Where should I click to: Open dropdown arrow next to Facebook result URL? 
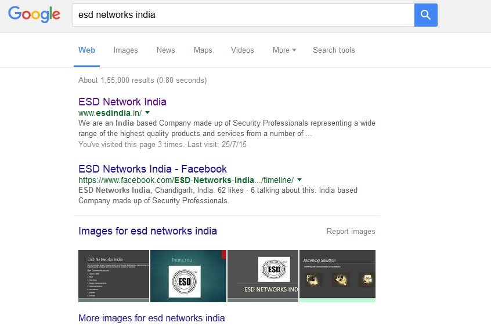click(299, 180)
